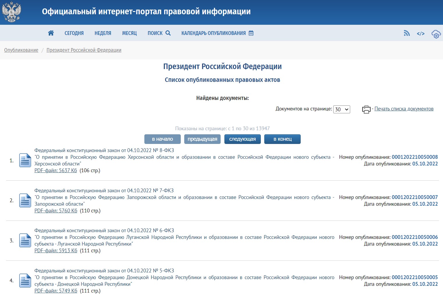The image size is (443, 296).
Task: Click the publication calendar icon
Action: point(251,33)
